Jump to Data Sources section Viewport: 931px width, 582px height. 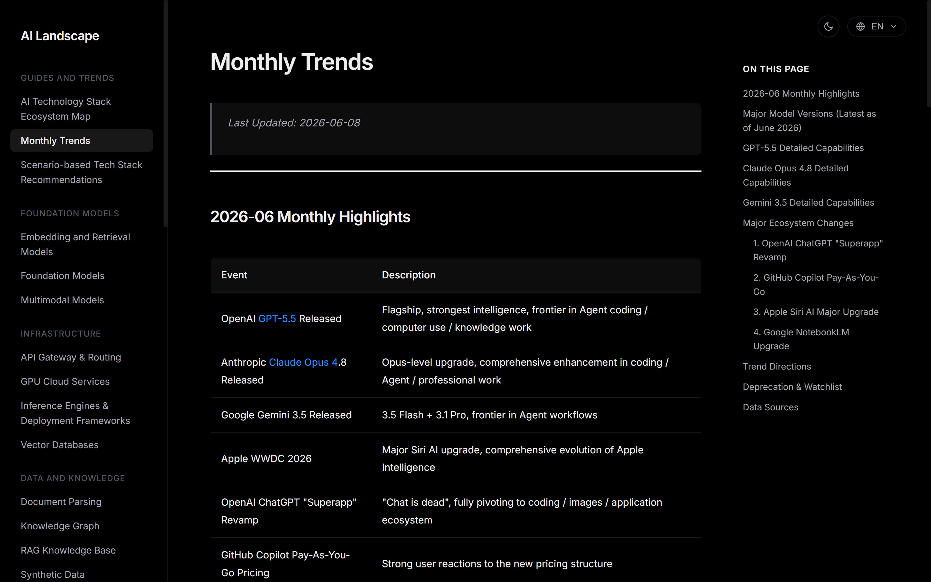click(x=771, y=408)
